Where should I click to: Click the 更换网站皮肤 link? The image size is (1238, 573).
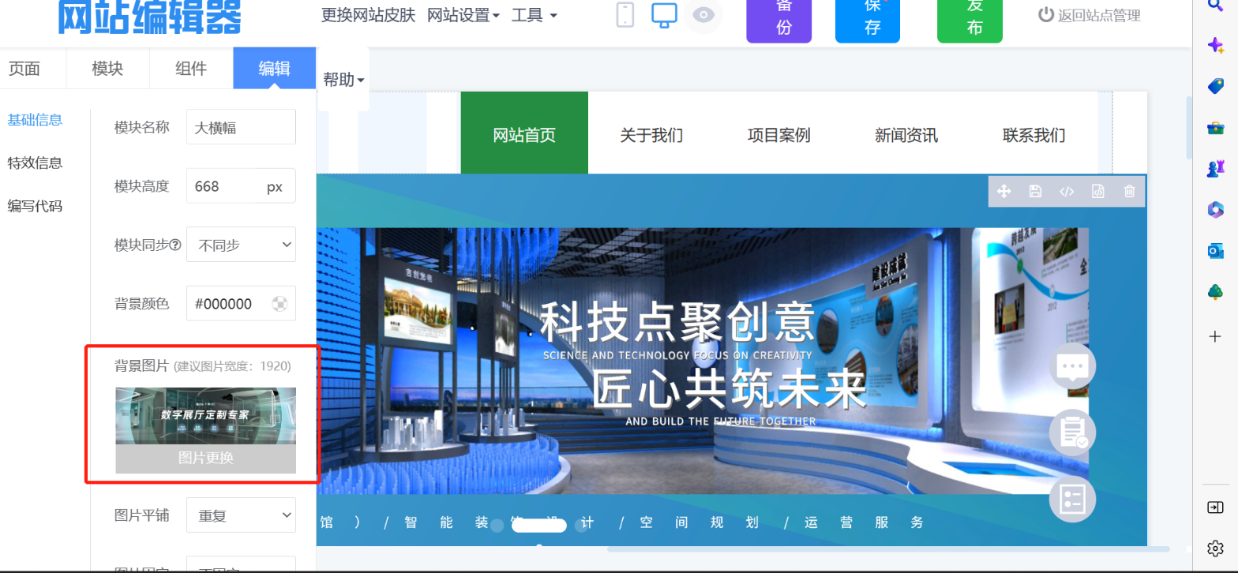[368, 15]
